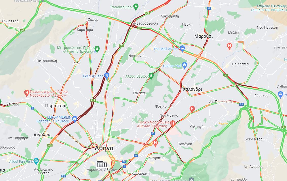Click the E94 road shield near Μεταμόρφωση
The height and width of the screenshot is (181, 287).
[140, 28]
